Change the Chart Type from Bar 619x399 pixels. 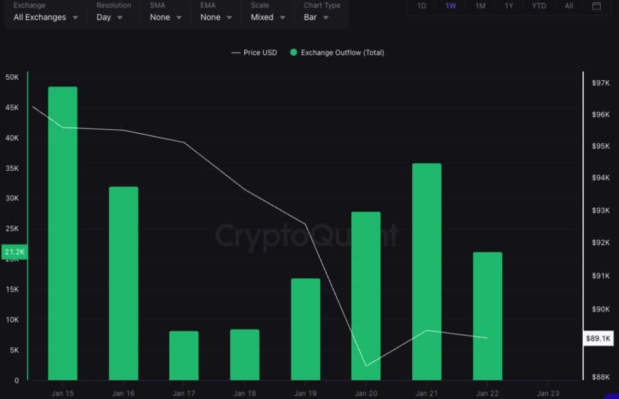315,17
